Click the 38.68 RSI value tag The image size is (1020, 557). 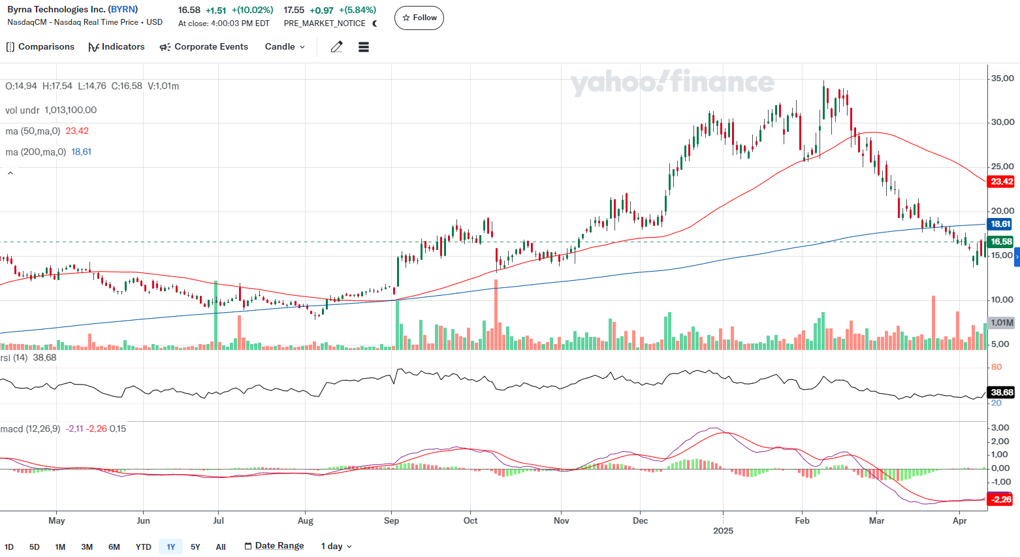click(1002, 392)
